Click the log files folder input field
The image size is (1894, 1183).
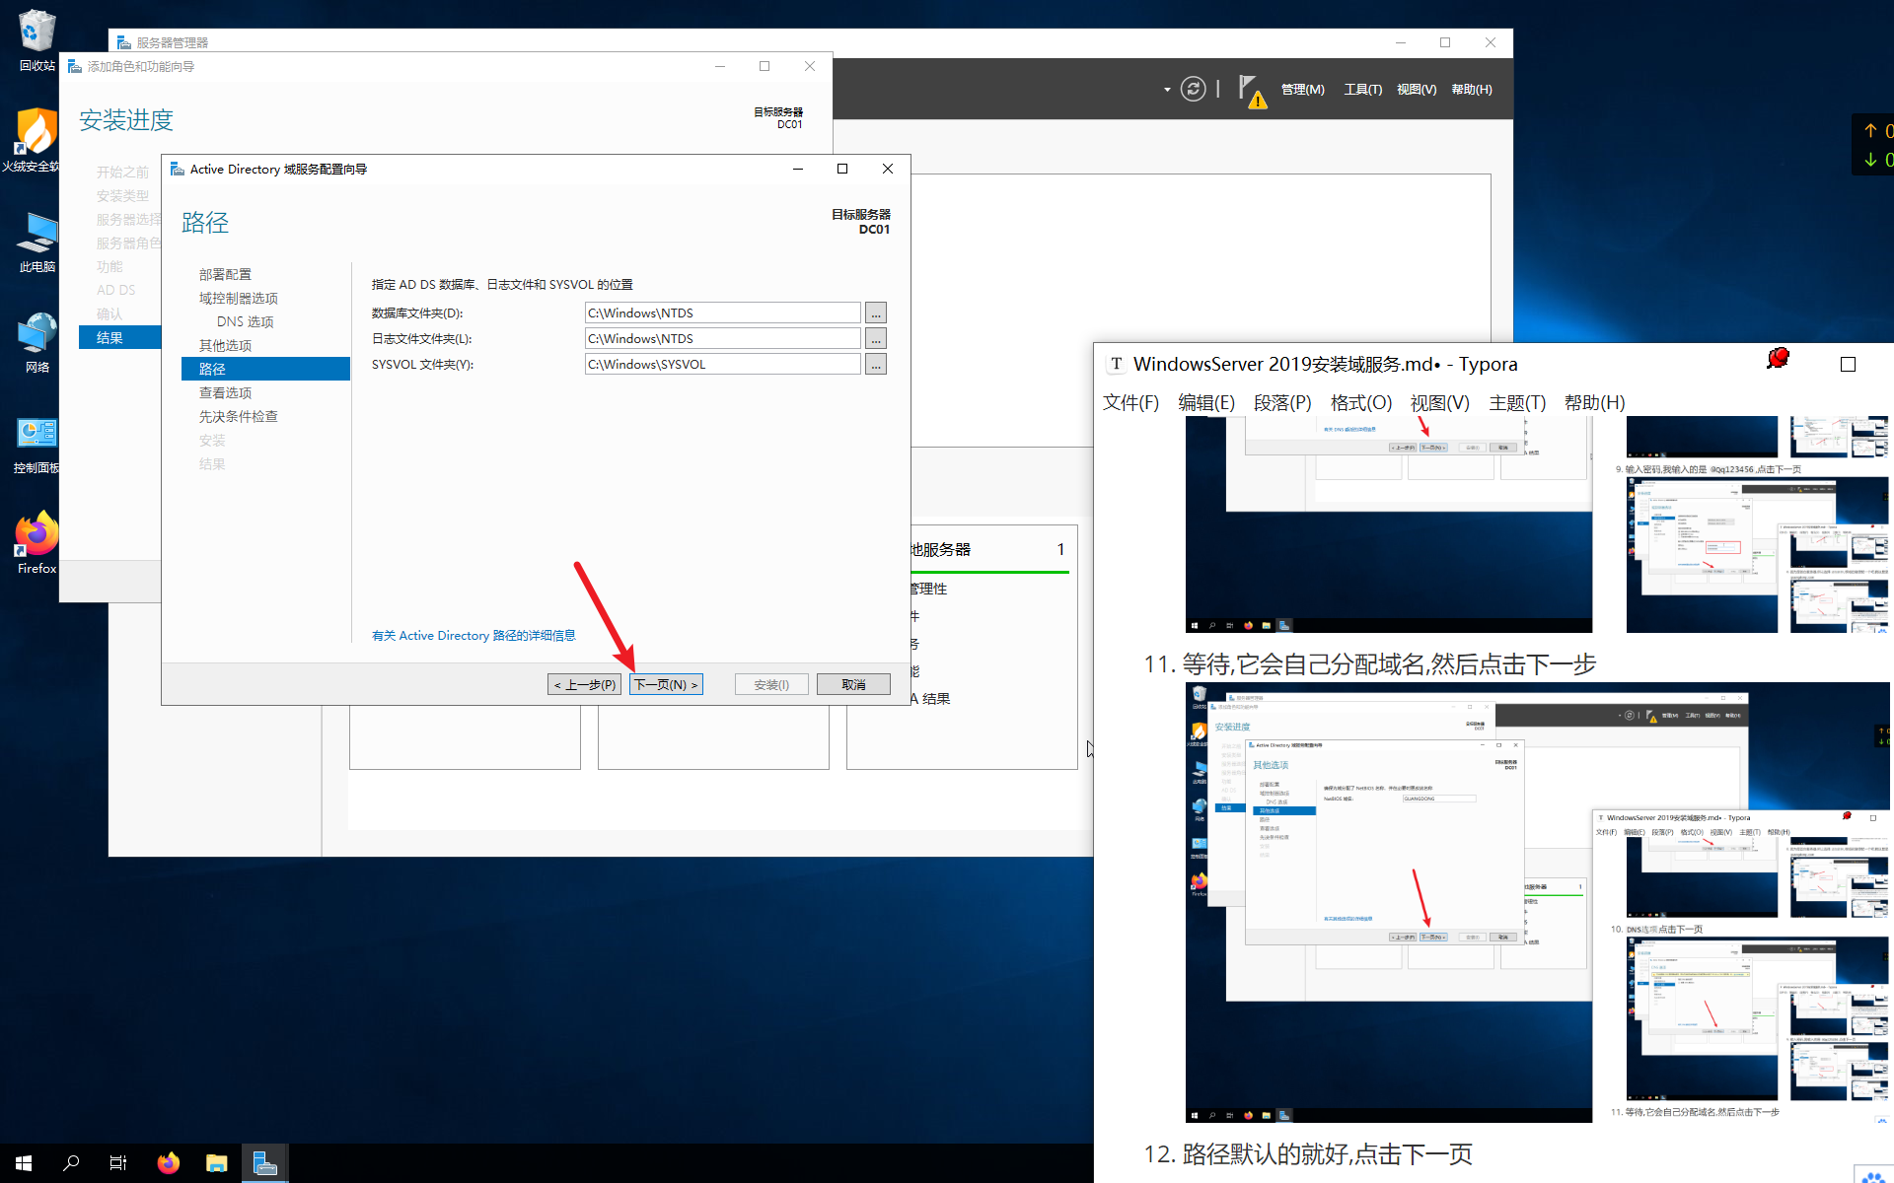[x=722, y=339]
